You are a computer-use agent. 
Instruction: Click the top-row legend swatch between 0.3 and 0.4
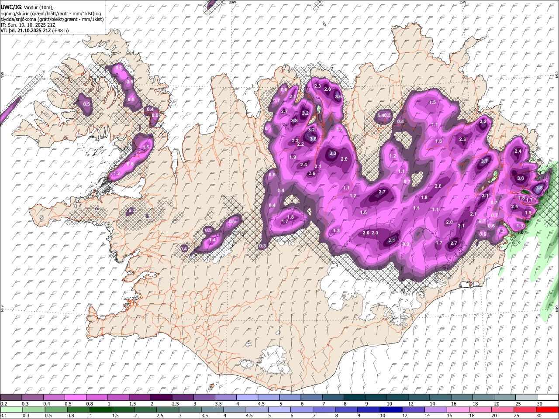(x=33, y=397)
